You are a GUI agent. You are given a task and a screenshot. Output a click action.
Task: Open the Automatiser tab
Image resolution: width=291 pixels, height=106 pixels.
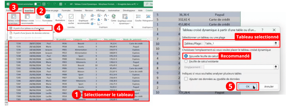pyautogui.click(x=114, y=11)
